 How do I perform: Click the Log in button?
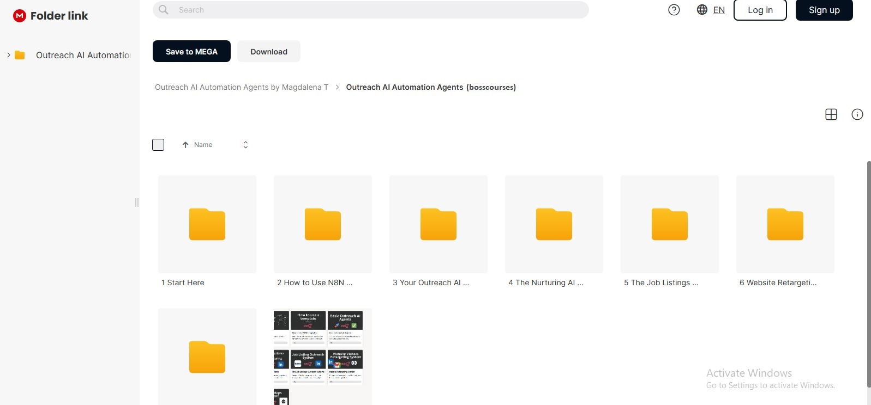760,10
